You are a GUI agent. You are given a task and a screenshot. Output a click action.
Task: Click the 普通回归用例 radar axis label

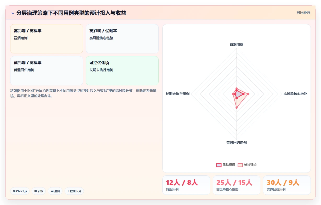click(237, 143)
